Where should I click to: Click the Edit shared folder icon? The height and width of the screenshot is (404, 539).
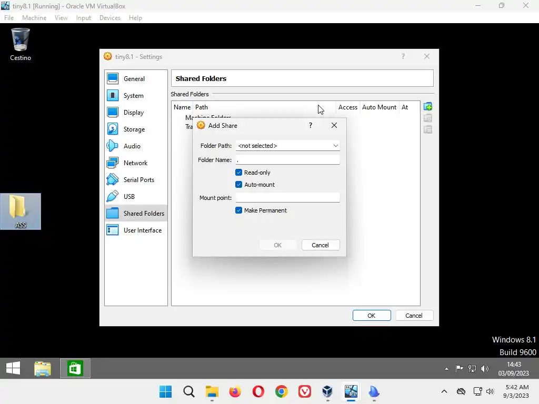pyautogui.click(x=427, y=118)
